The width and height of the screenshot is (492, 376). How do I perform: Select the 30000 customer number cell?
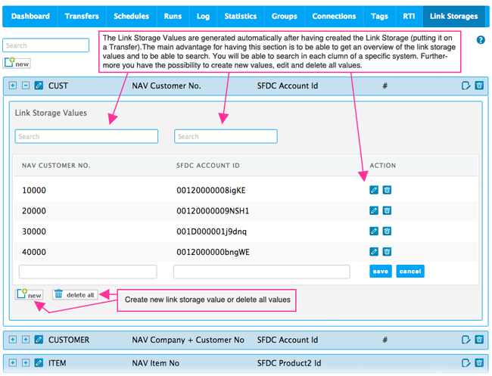coord(34,232)
